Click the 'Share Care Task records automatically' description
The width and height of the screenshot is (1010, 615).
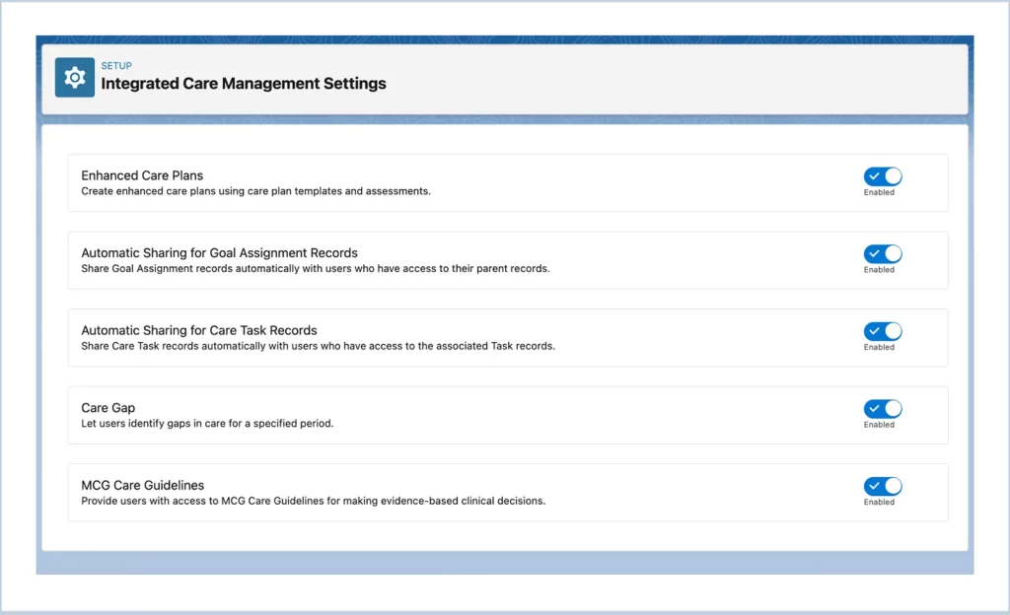(x=319, y=346)
